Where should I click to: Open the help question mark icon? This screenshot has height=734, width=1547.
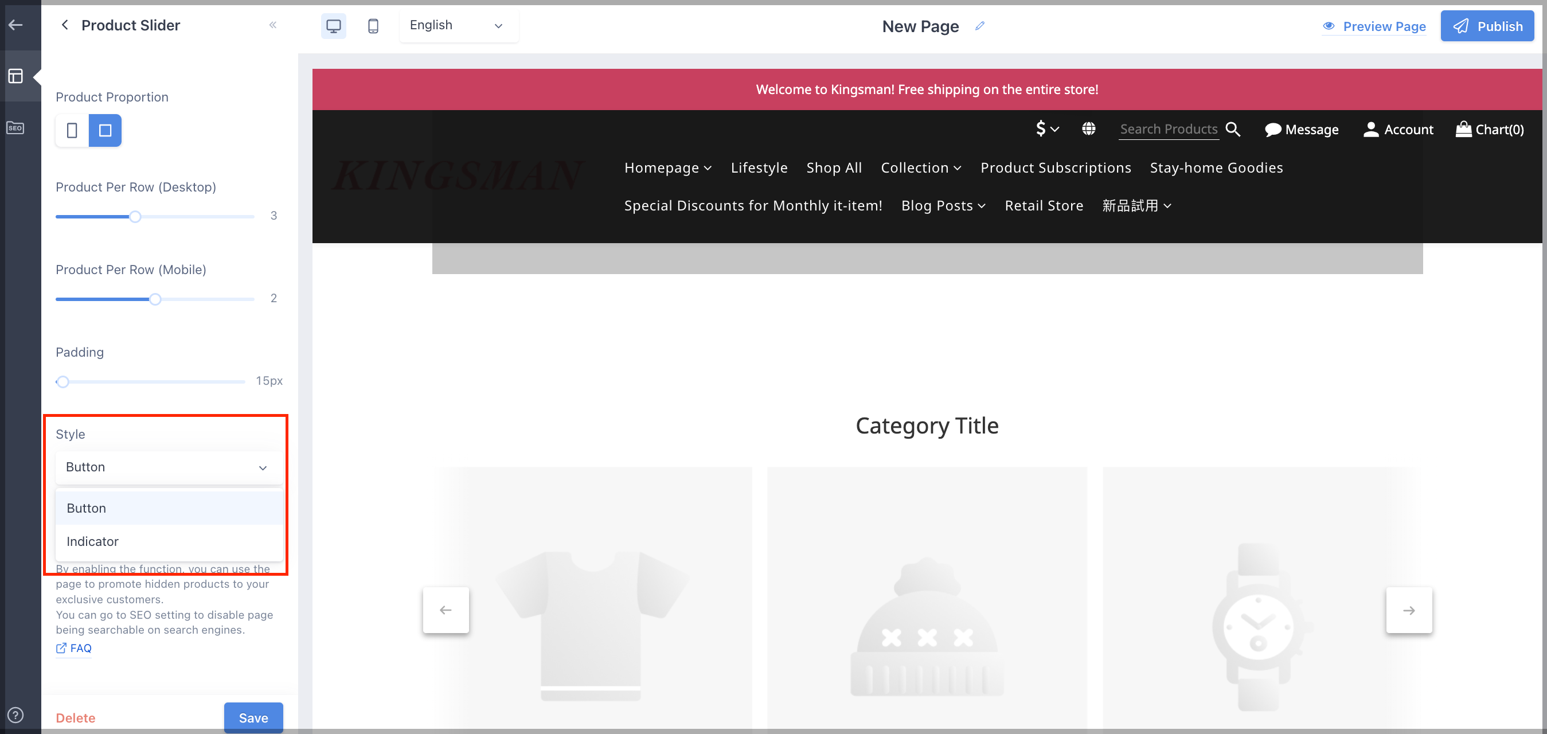15,715
